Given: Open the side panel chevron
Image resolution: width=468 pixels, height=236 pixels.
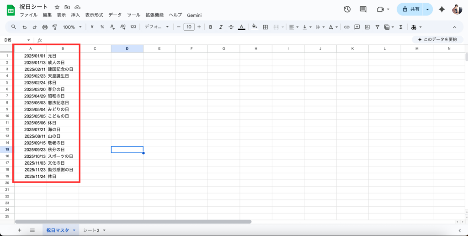Looking at the screenshot, I should (460, 230).
